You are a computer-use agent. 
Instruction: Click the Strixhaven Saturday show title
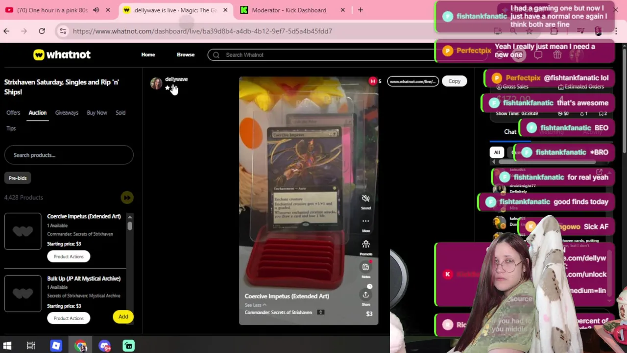(62, 87)
